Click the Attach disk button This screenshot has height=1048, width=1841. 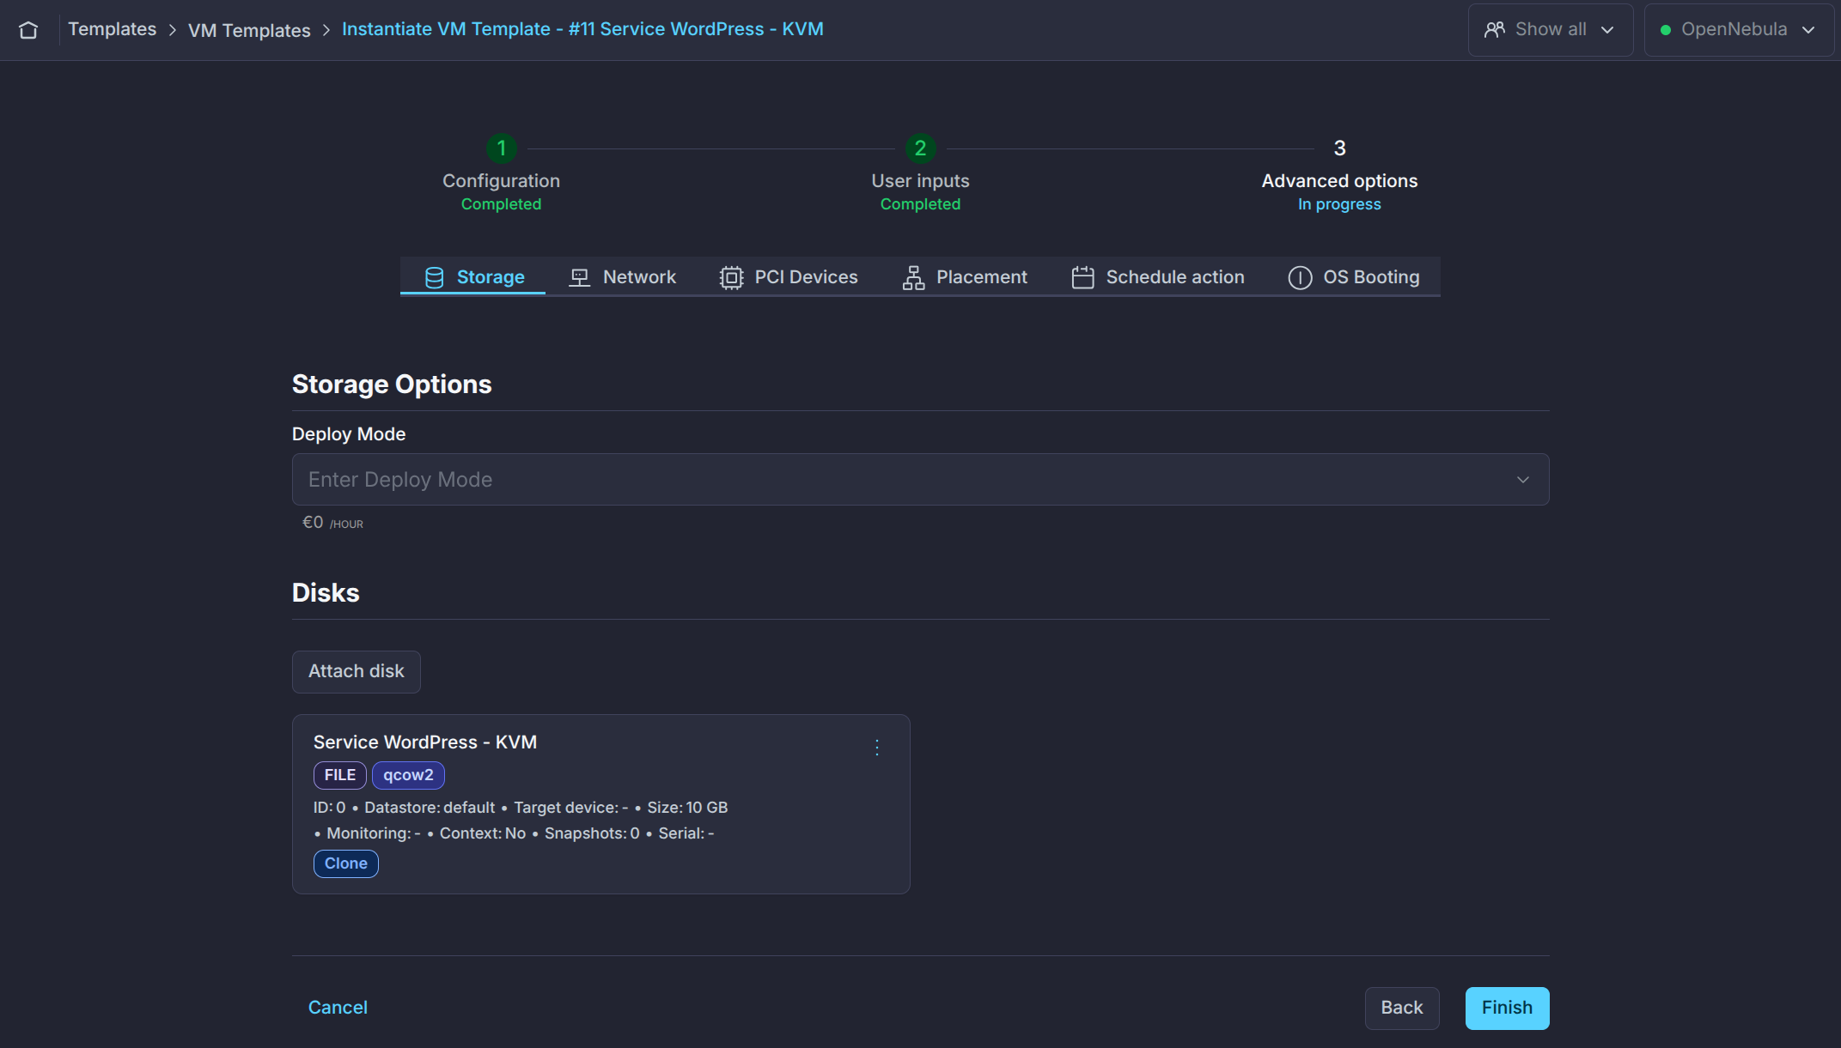point(356,671)
